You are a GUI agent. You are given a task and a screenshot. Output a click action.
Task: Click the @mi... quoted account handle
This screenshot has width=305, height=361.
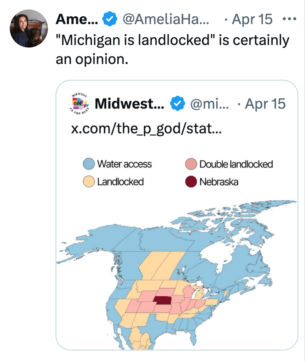(x=209, y=104)
